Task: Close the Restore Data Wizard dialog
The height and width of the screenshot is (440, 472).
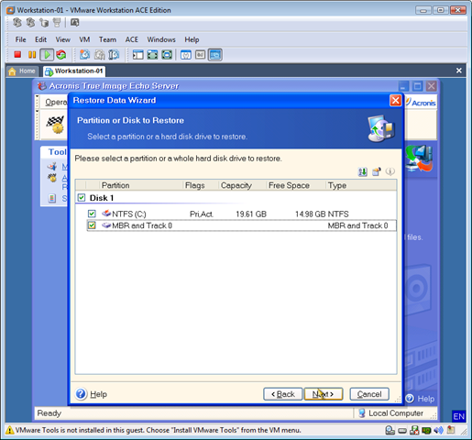Action: coord(395,100)
